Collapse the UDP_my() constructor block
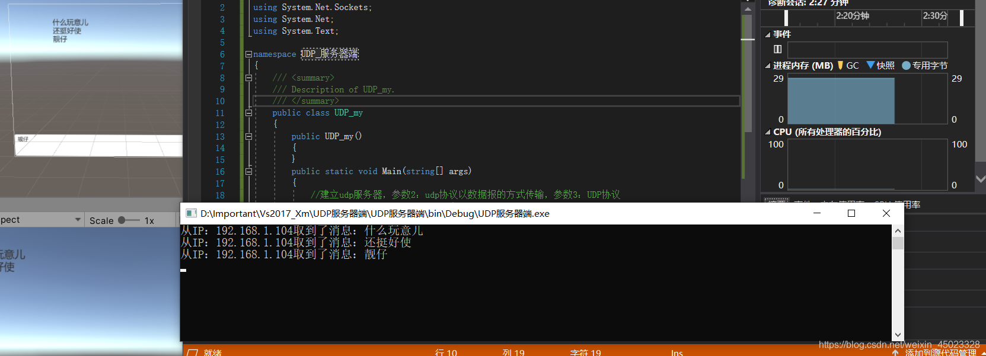Image resolution: width=986 pixels, height=356 pixels. coord(248,136)
